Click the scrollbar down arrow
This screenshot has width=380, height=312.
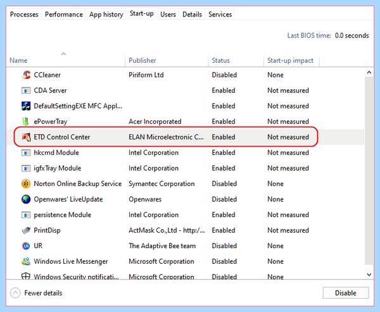point(369,275)
